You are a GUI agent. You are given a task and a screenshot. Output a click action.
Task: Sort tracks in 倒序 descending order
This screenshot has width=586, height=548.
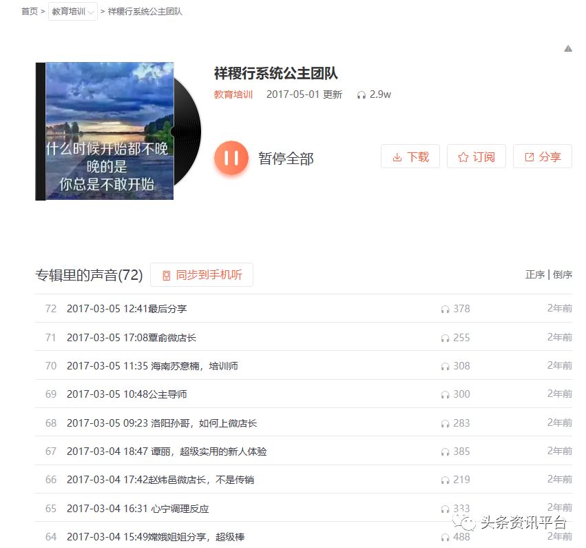coord(562,274)
